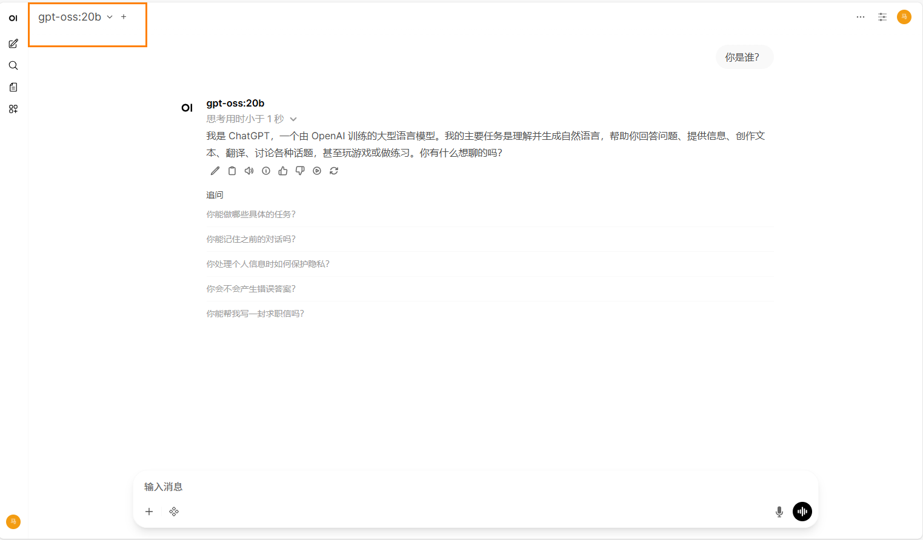Edit the response with pencil icon
Image resolution: width=923 pixels, height=540 pixels.
(215, 171)
